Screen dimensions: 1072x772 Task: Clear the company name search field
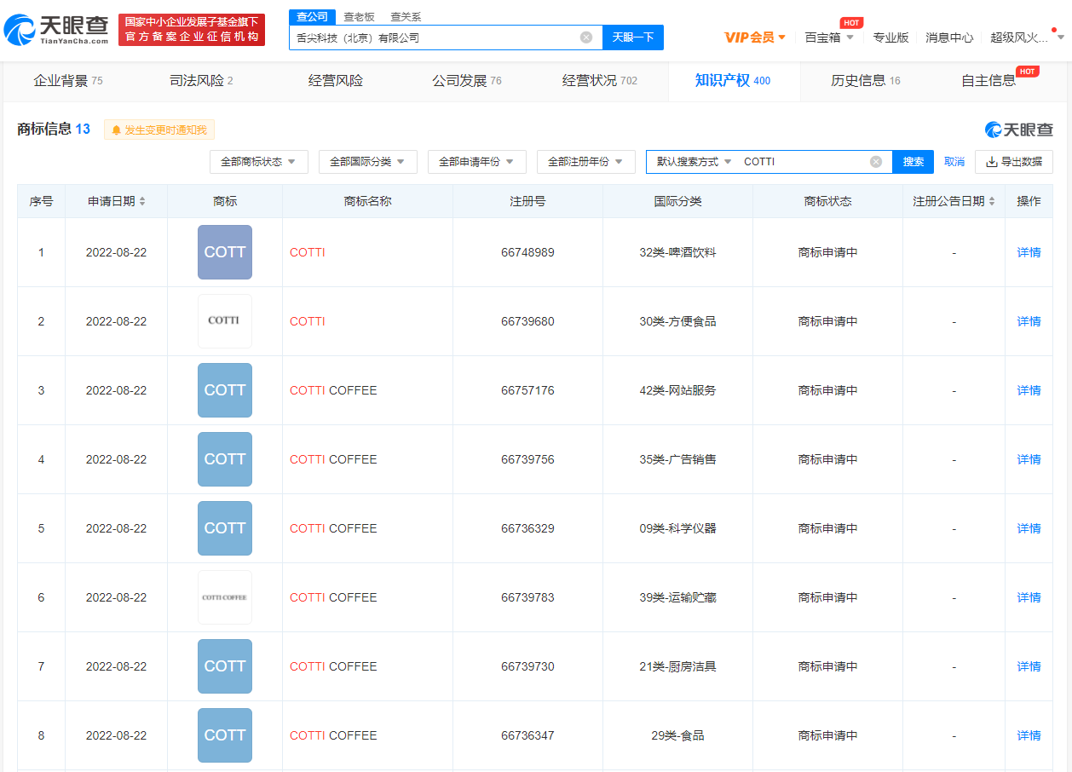[586, 37]
